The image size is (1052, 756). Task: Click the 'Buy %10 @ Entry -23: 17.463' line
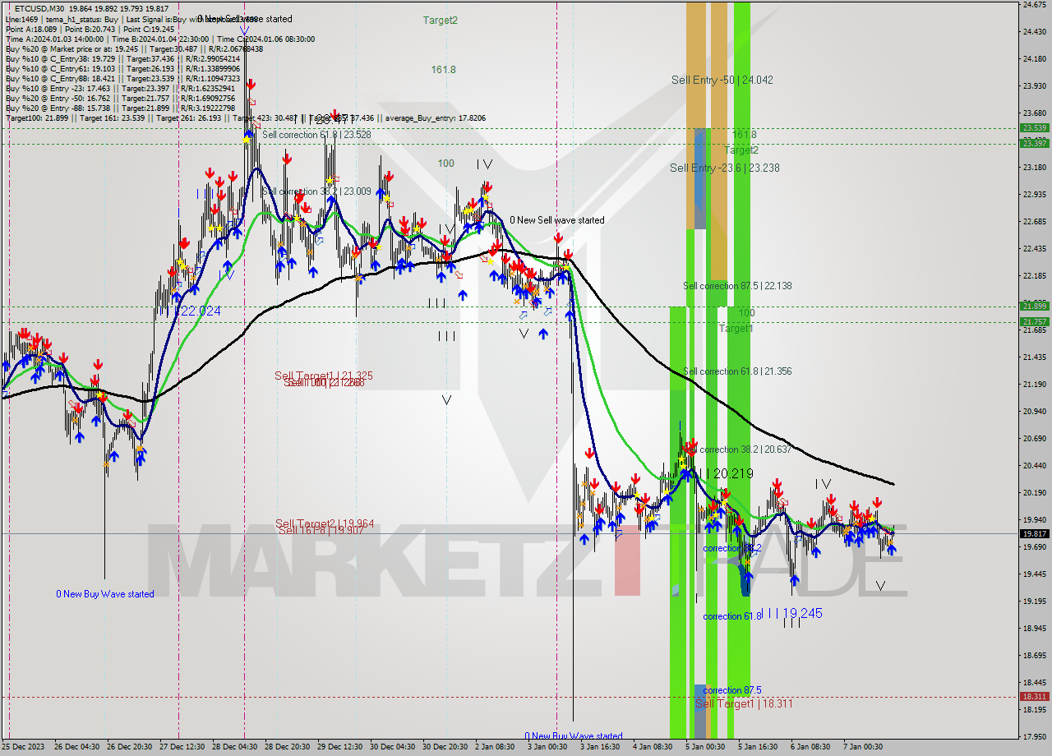[120, 88]
